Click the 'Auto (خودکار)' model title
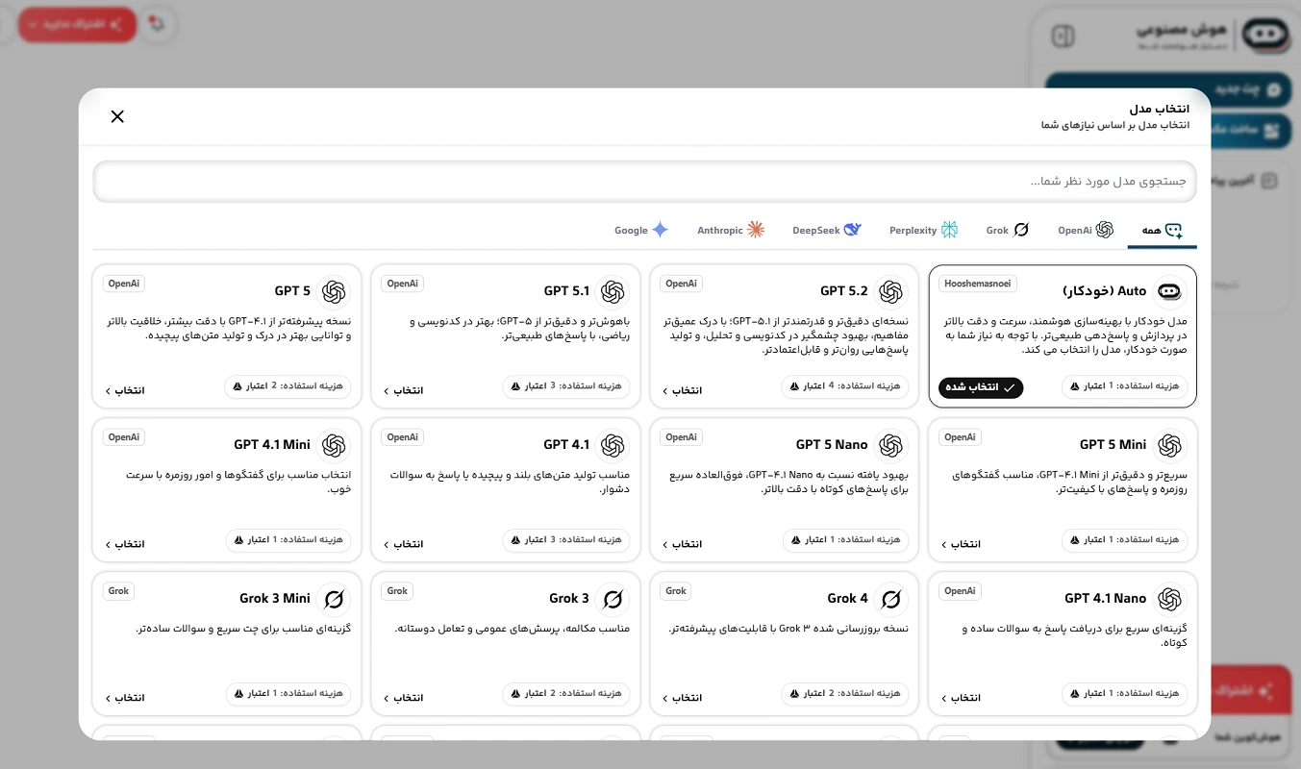The width and height of the screenshot is (1301, 769). [x=1105, y=291]
